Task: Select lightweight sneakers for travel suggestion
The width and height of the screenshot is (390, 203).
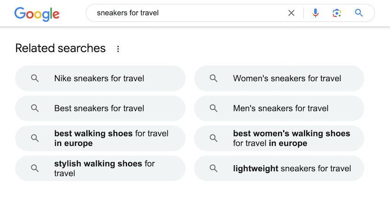Action: (x=279, y=168)
